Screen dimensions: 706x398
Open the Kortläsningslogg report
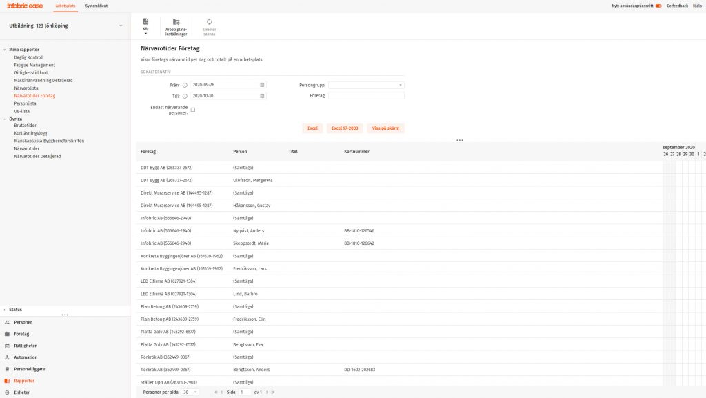(30, 133)
